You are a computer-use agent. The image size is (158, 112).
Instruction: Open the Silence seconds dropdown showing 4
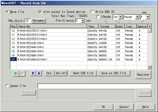[148, 17]
